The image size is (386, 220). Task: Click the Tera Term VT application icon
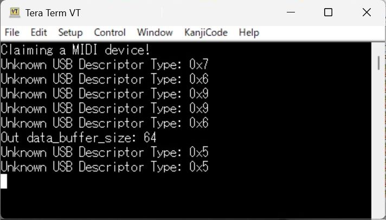[x=15, y=12]
